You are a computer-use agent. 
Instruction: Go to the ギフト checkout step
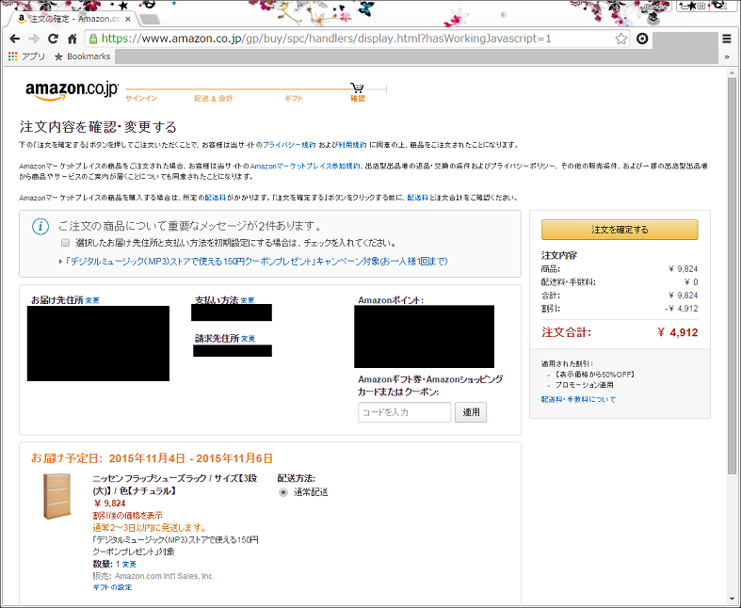(293, 98)
